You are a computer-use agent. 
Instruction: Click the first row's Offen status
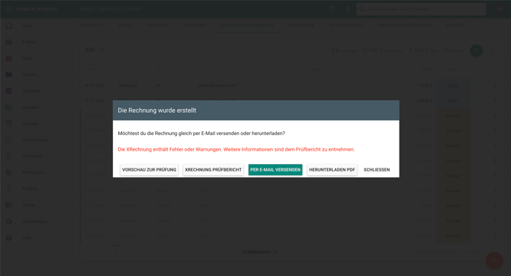(453, 85)
